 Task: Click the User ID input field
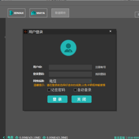coord(70,67)
